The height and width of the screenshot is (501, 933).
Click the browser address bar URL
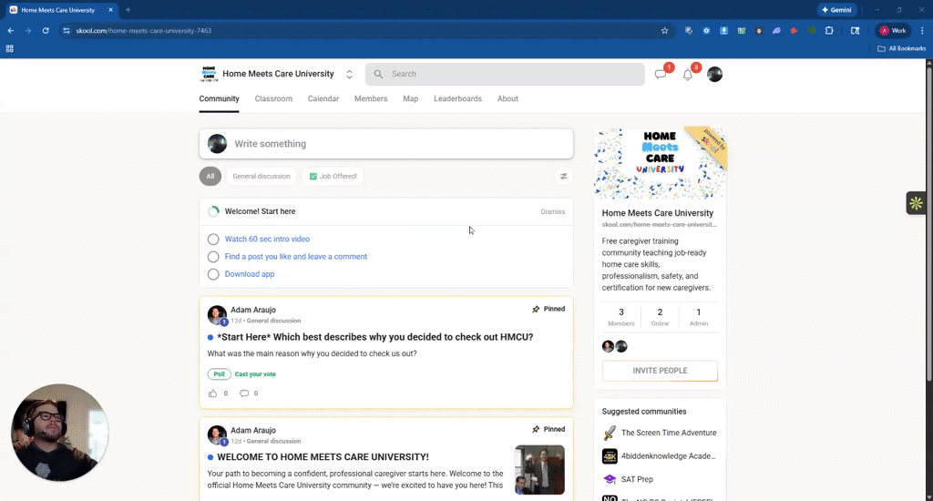click(143, 31)
